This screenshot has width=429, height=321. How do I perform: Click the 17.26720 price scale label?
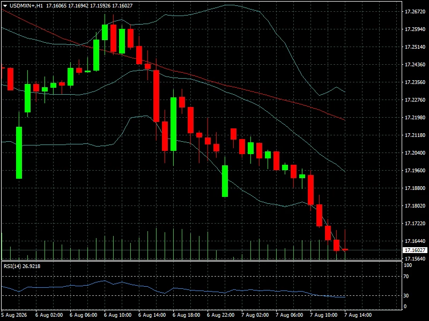(415, 11)
